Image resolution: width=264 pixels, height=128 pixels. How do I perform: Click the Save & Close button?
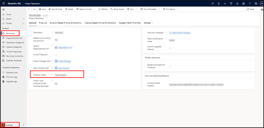pos(55,9)
